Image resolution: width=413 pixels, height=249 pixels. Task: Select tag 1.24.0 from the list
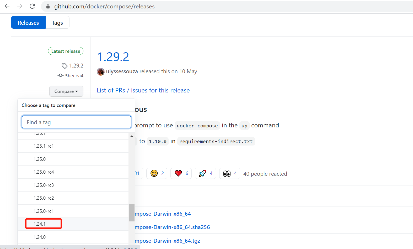pos(73,237)
